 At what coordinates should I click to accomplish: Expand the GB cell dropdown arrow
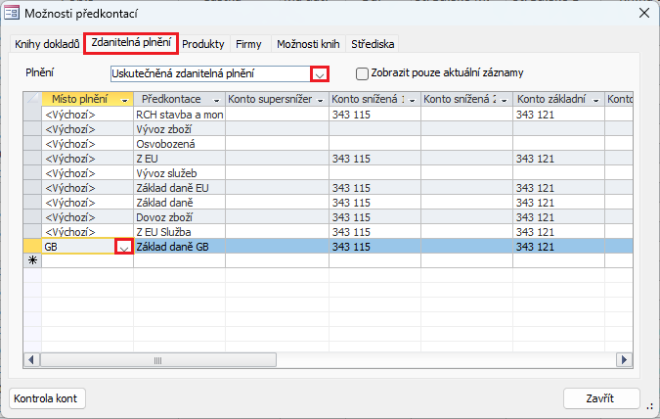(x=124, y=248)
